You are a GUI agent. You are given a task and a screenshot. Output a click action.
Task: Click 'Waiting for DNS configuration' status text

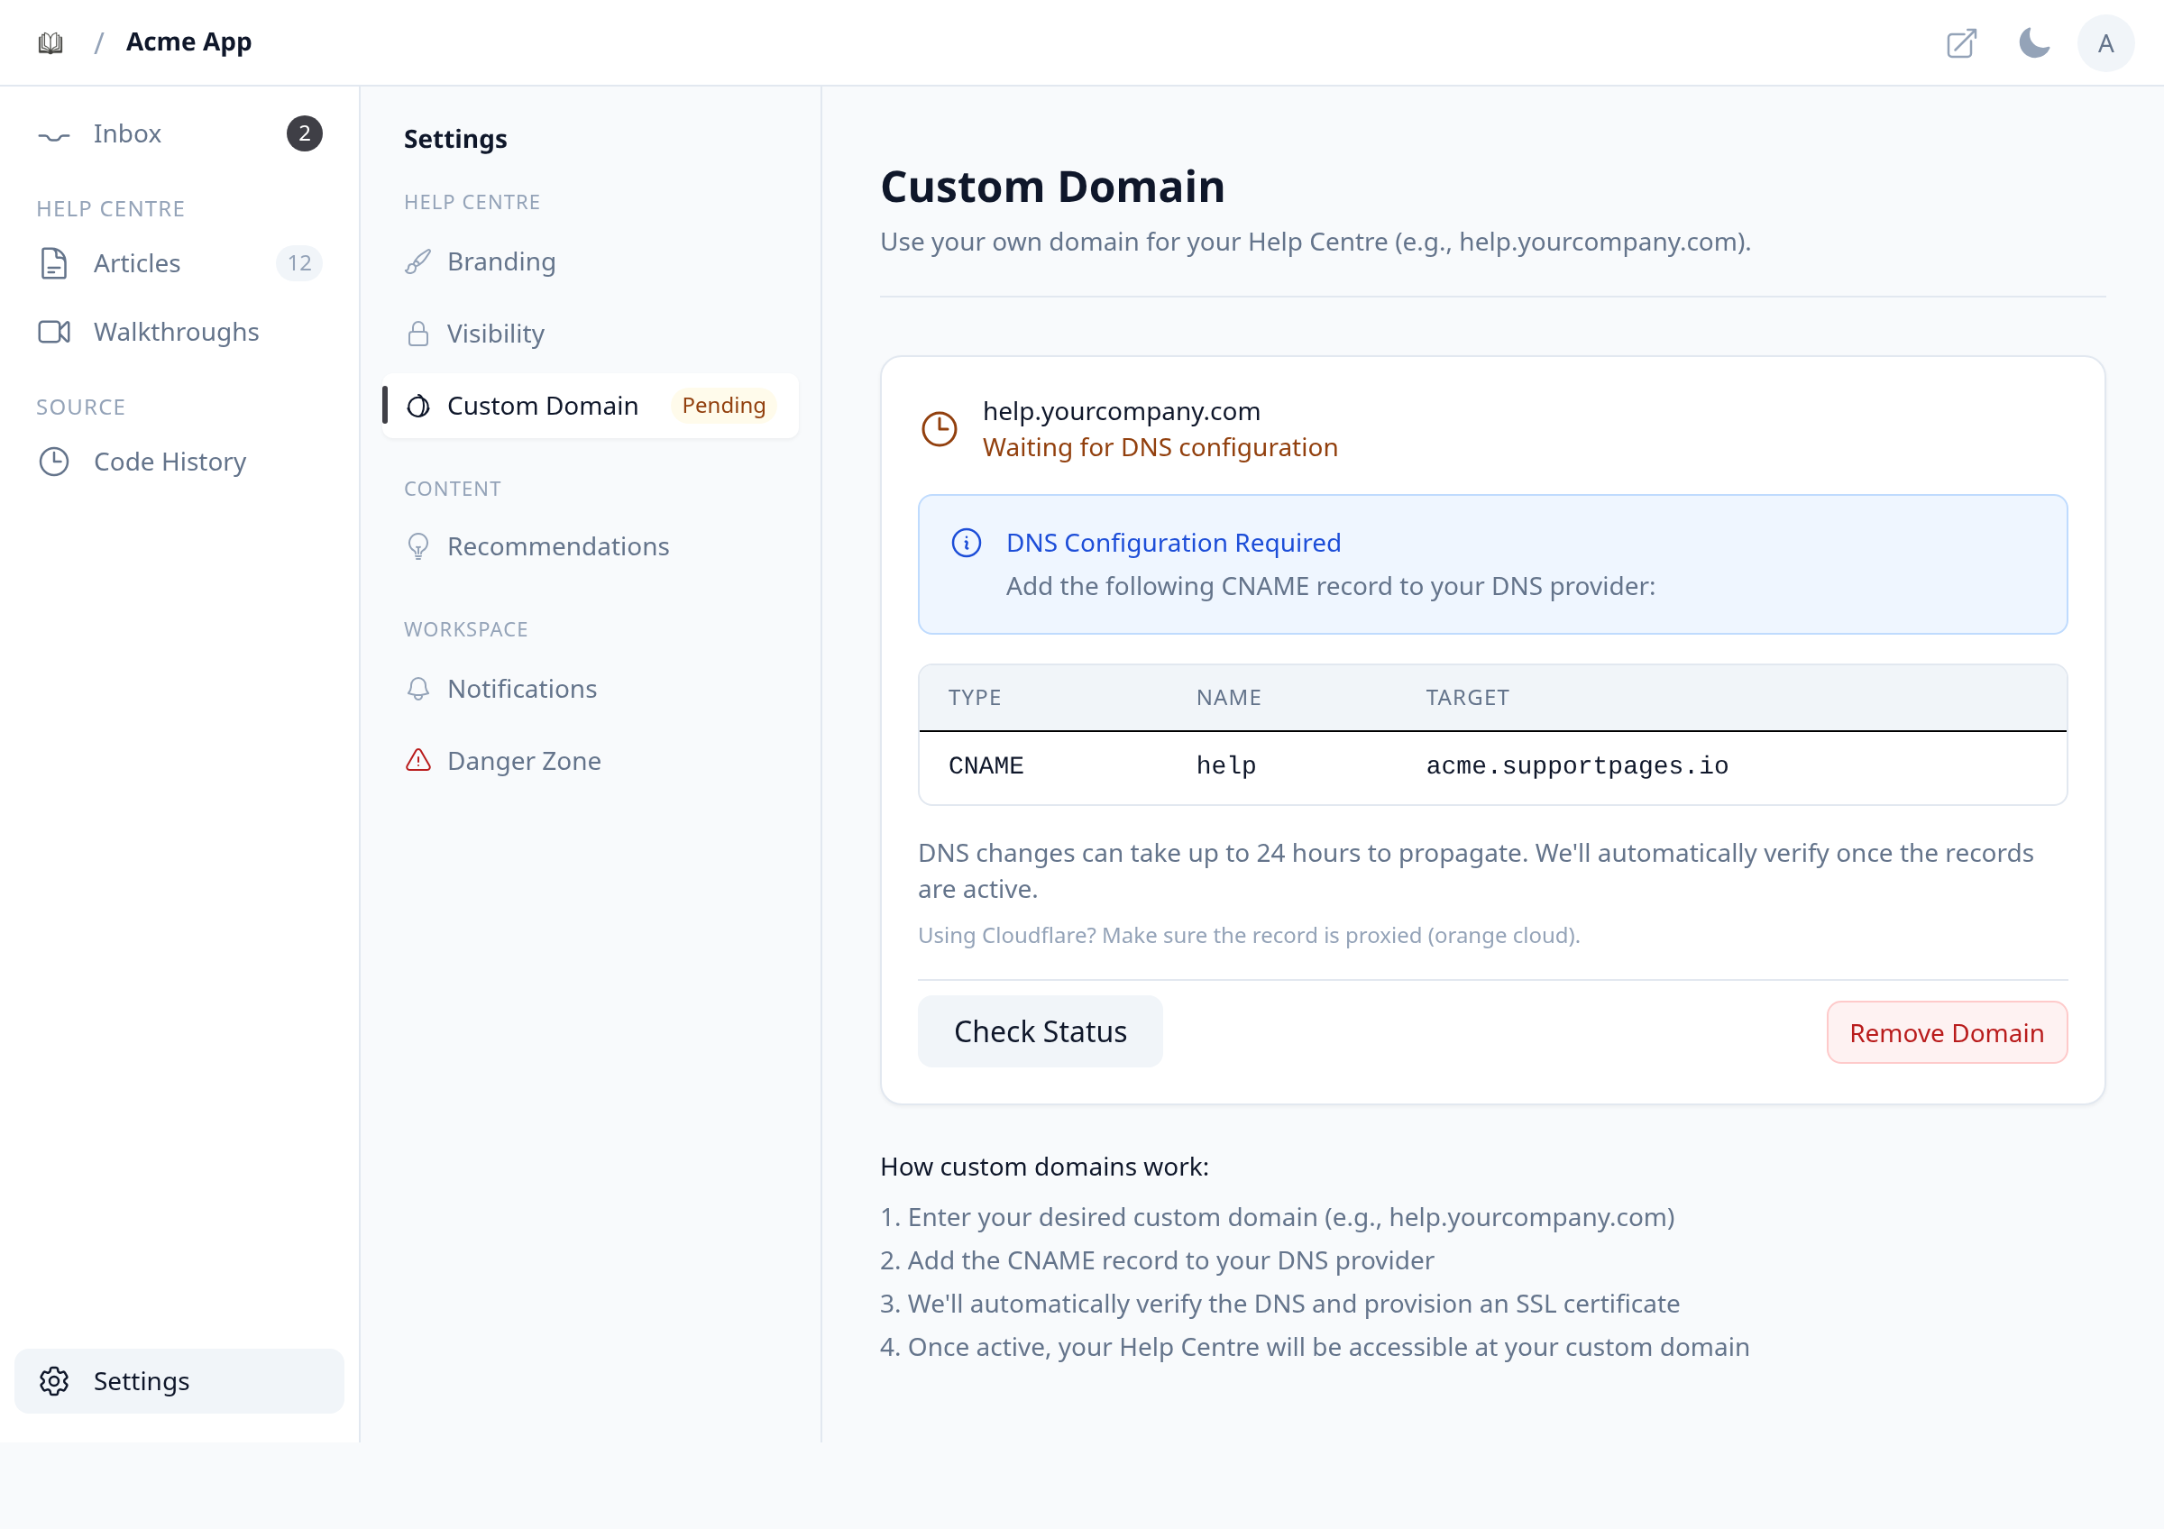click(1160, 447)
